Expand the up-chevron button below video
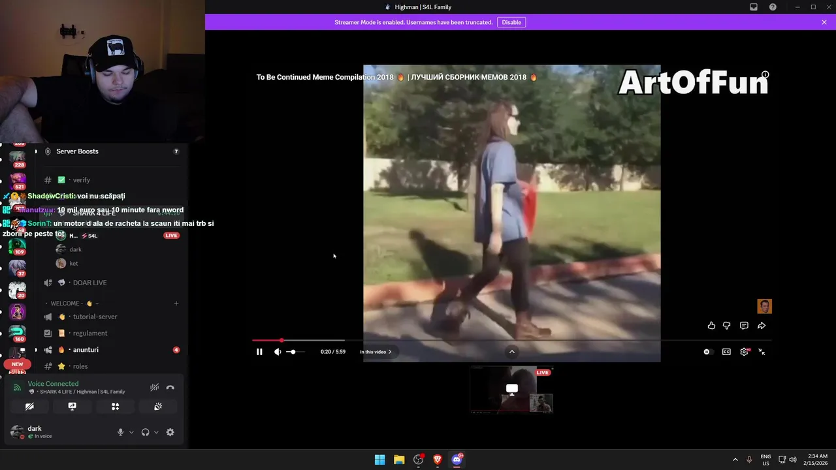The width and height of the screenshot is (836, 470). coord(512,352)
